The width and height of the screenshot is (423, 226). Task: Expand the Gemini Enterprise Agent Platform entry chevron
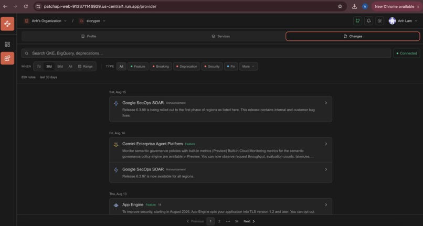click(x=326, y=144)
